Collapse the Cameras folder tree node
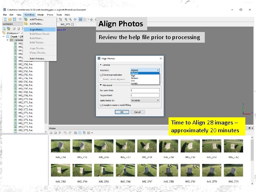 (7, 40)
